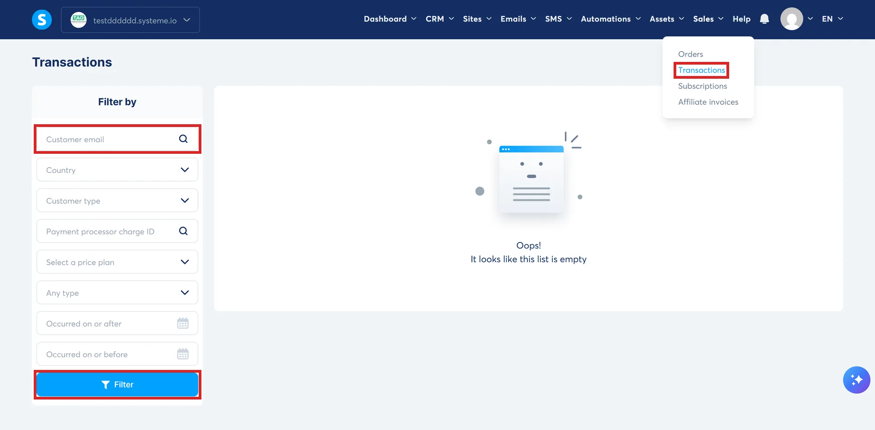Open calendar icon for Occurred on or before

(x=183, y=354)
